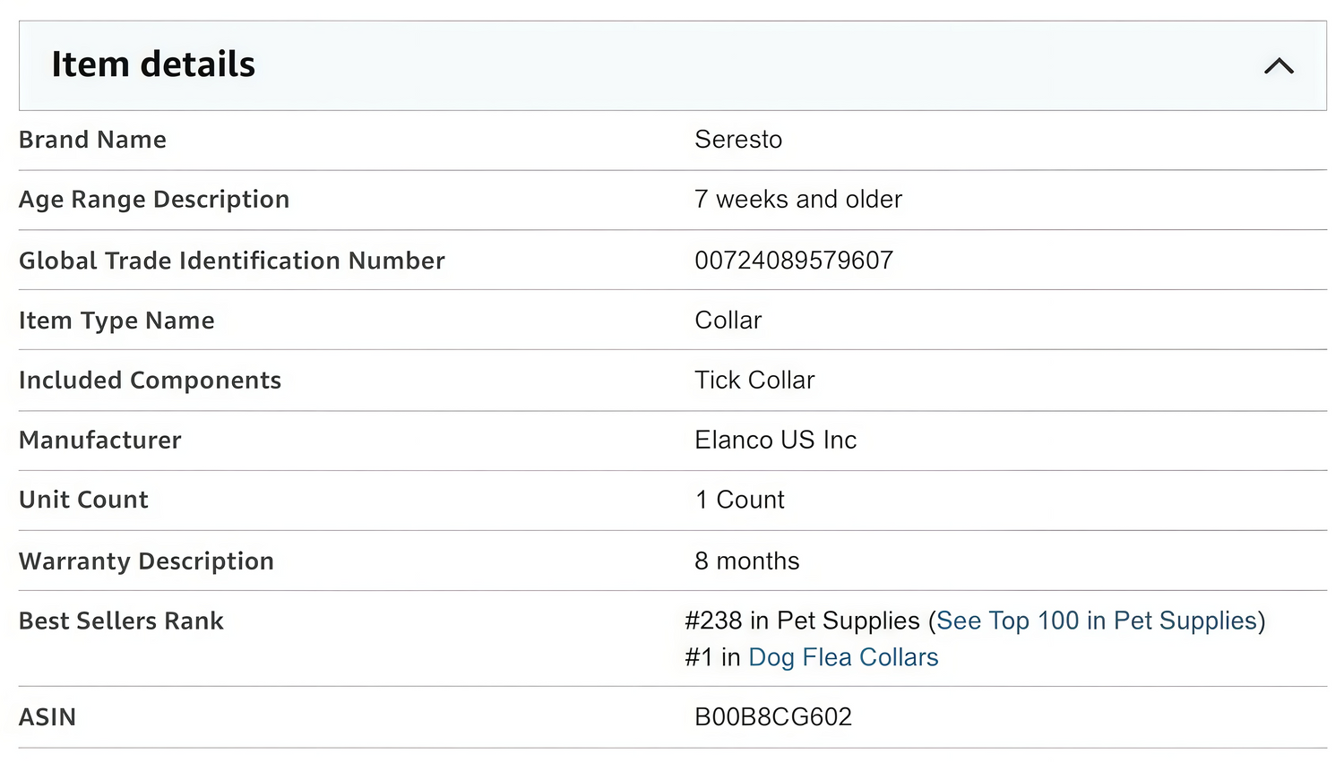Open the Dog Flea Collars category link
Image resolution: width=1344 pixels, height=762 pixels.
click(x=843, y=658)
